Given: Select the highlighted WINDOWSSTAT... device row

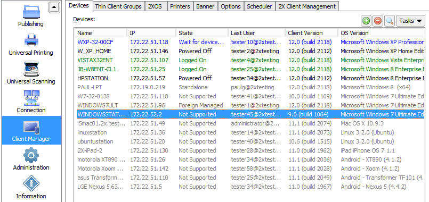Looking at the screenshot, I should (x=250, y=114).
